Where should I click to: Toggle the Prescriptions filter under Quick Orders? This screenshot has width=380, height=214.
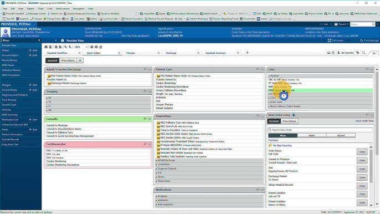tap(68, 60)
